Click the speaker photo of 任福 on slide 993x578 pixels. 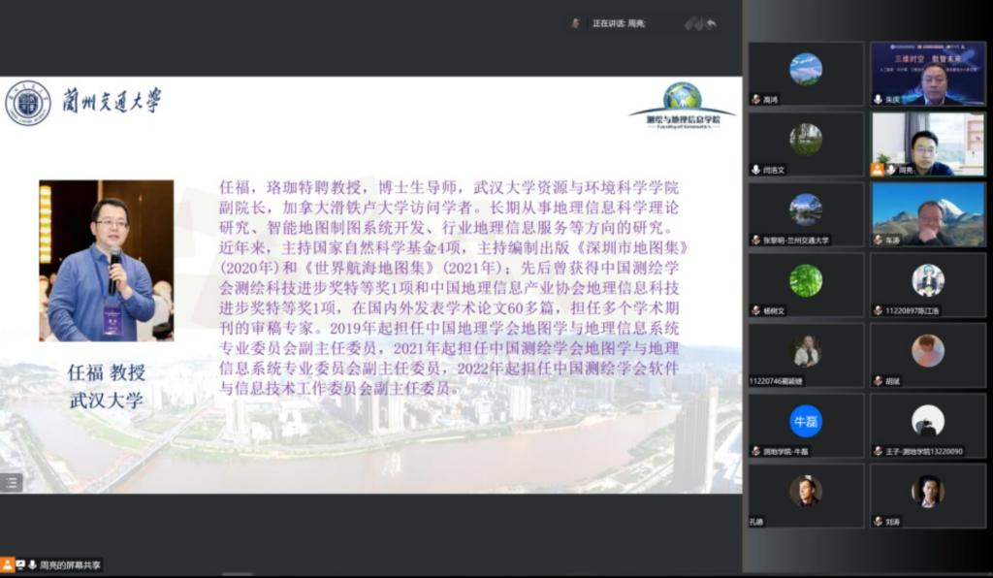[x=107, y=260]
